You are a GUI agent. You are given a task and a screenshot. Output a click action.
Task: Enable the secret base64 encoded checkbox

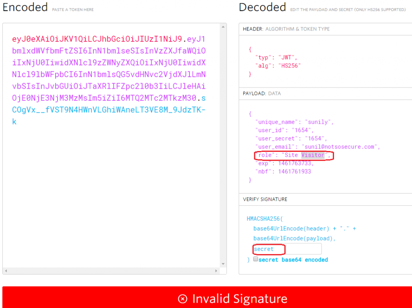pyautogui.click(x=255, y=259)
